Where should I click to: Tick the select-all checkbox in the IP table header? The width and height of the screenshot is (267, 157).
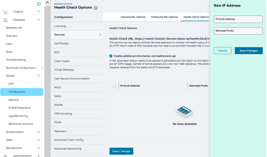[x=114, y=86]
